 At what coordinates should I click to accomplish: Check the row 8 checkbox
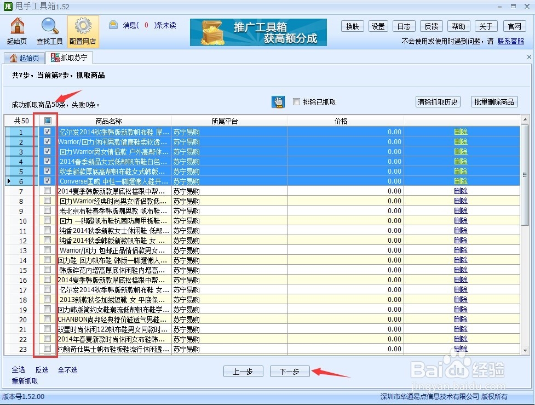pos(48,201)
